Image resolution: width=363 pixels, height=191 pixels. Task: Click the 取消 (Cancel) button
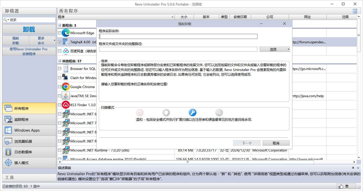coord(276,143)
